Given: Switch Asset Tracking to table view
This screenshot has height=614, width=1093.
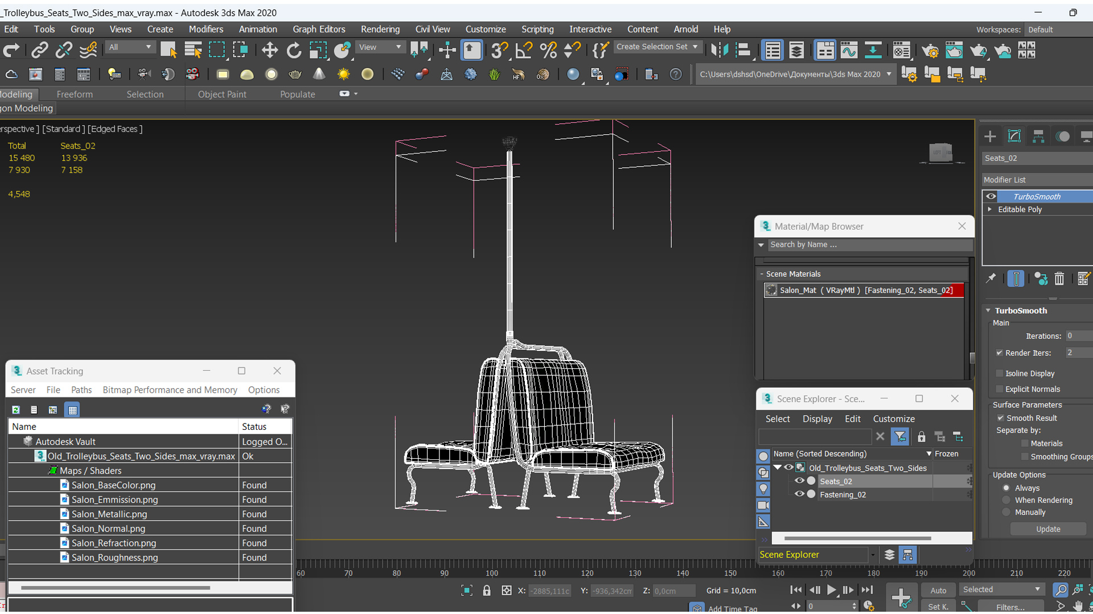Looking at the screenshot, I should coord(72,409).
